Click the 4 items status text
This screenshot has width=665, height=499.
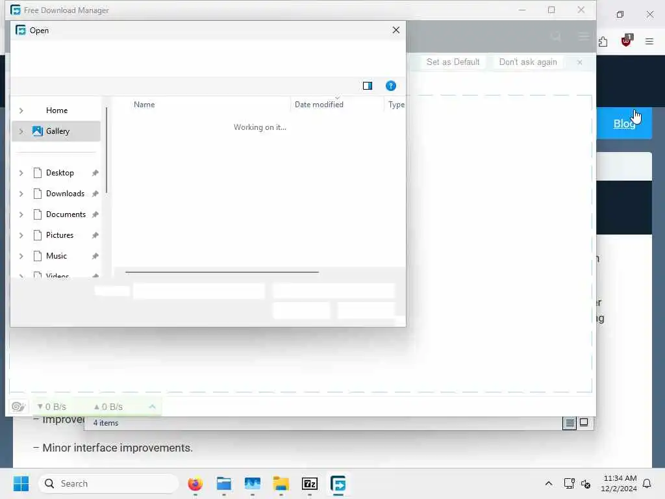click(x=106, y=422)
